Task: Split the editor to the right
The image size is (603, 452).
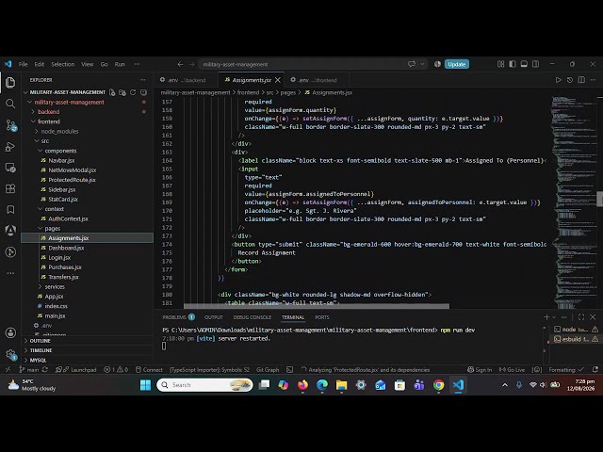Action: click(581, 80)
